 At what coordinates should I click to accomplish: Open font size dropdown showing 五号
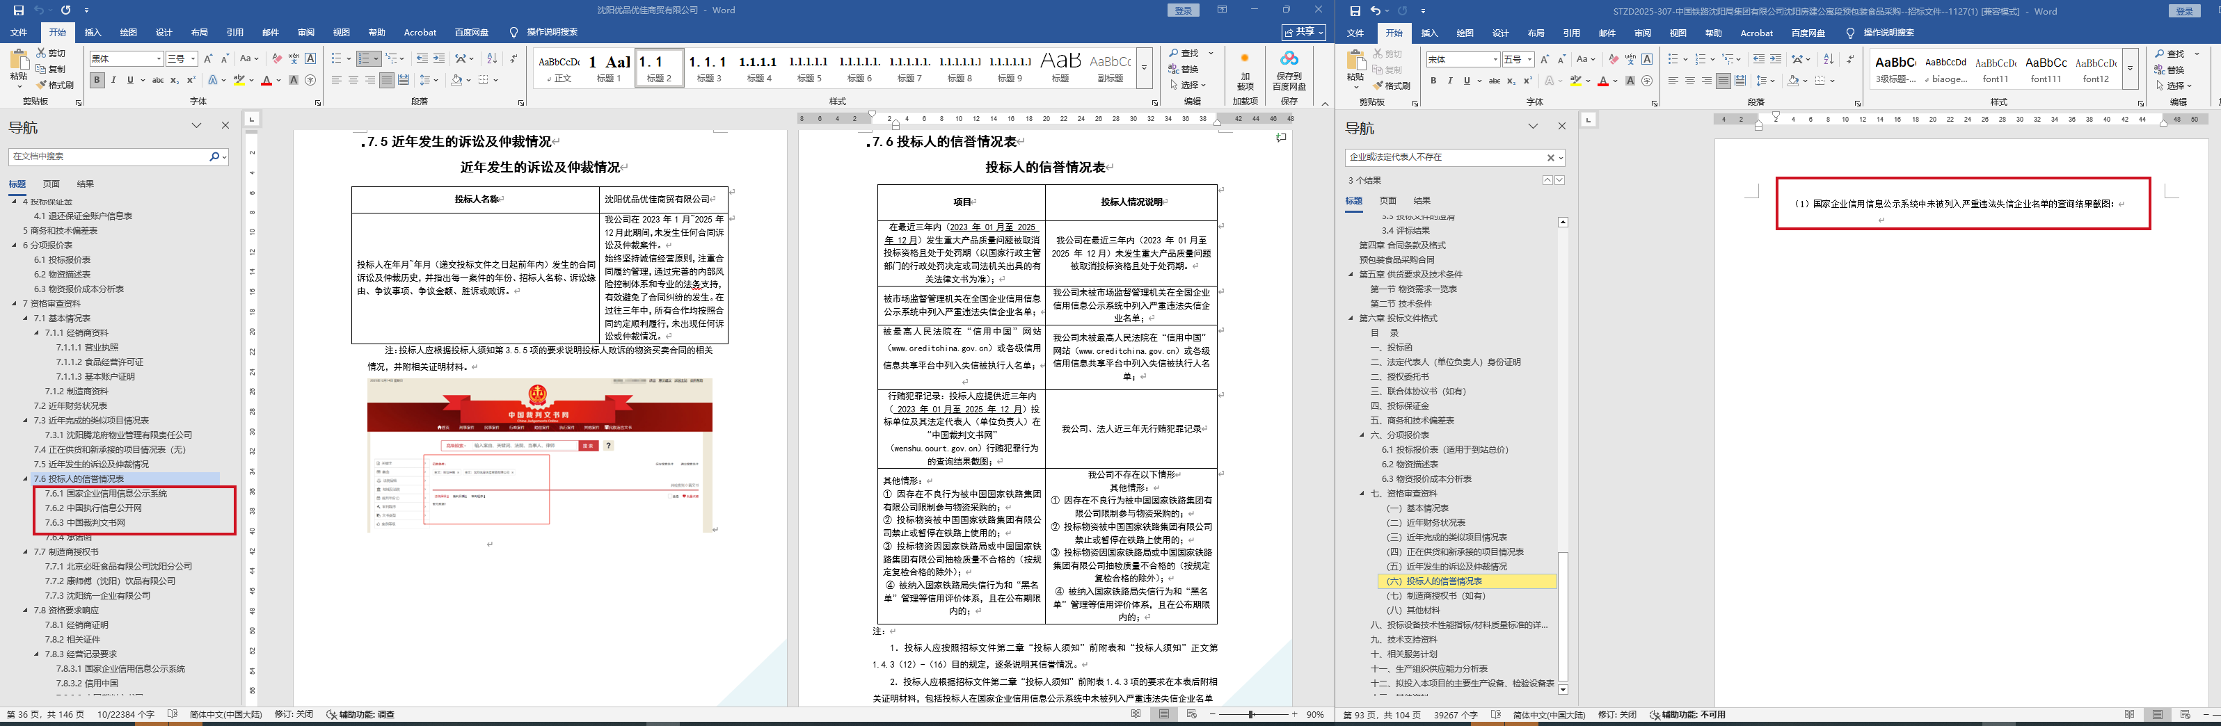coord(1529,59)
